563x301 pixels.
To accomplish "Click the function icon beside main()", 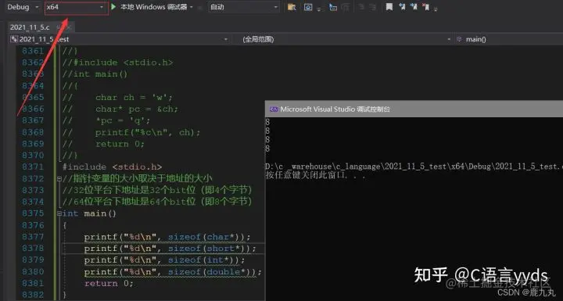I will point(459,39).
